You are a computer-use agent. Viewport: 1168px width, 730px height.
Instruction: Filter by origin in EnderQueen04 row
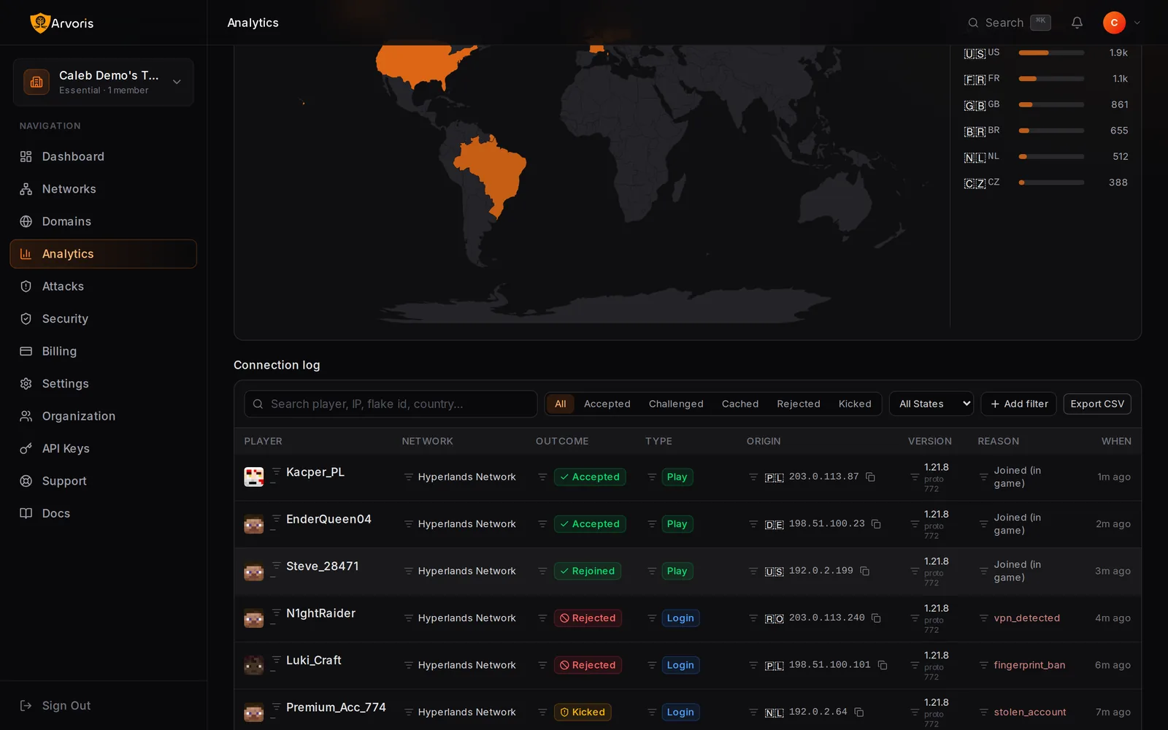tap(753, 524)
